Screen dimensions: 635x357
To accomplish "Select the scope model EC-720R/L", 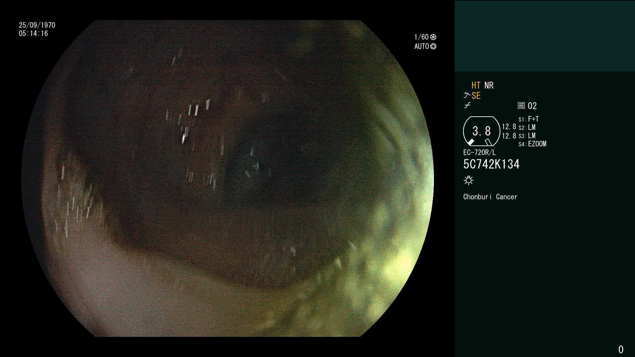I will pos(480,152).
